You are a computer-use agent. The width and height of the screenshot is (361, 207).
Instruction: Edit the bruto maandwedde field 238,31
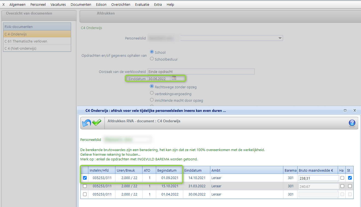(319, 178)
